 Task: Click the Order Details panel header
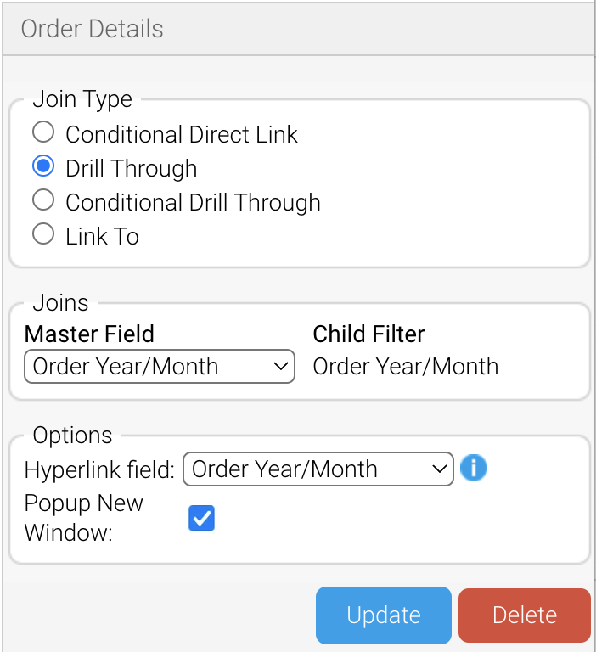tap(299, 29)
